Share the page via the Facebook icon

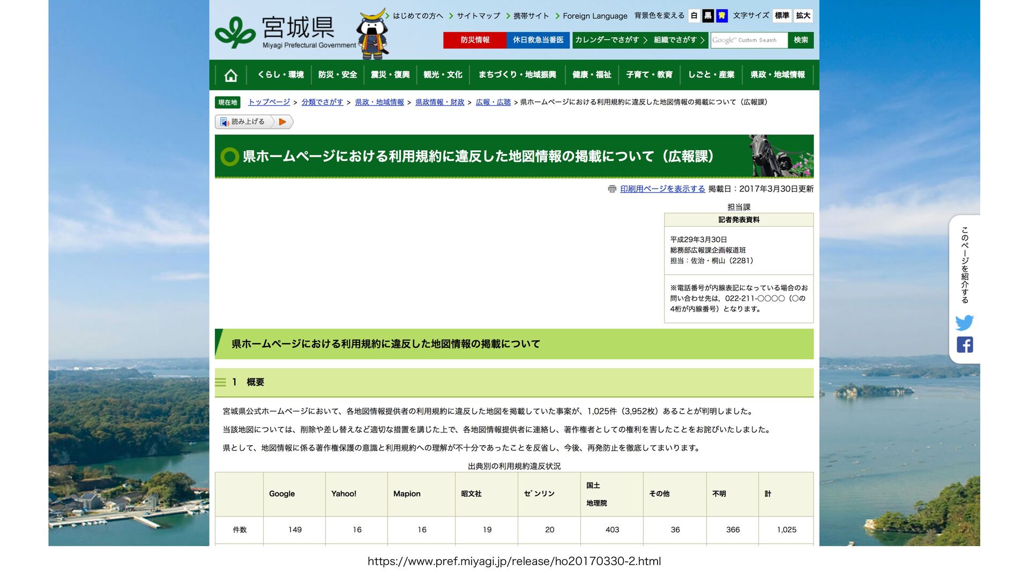point(964,345)
